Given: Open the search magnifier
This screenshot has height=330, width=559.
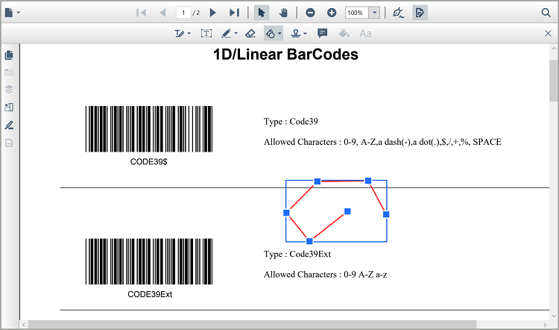Looking at the screenshot, I should pyautogui.click(x=546, y=13).
